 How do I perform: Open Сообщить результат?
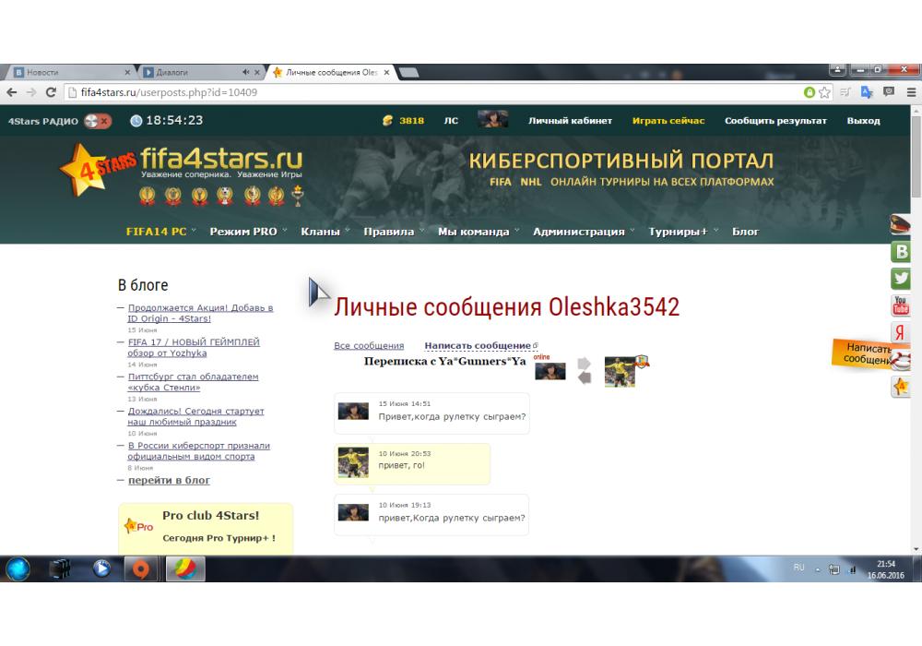[775, 121]
